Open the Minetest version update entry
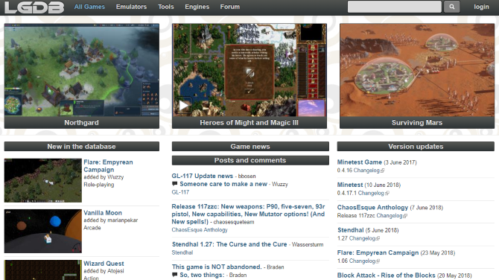This screenshot has width=499, height=280. [350, 185]
